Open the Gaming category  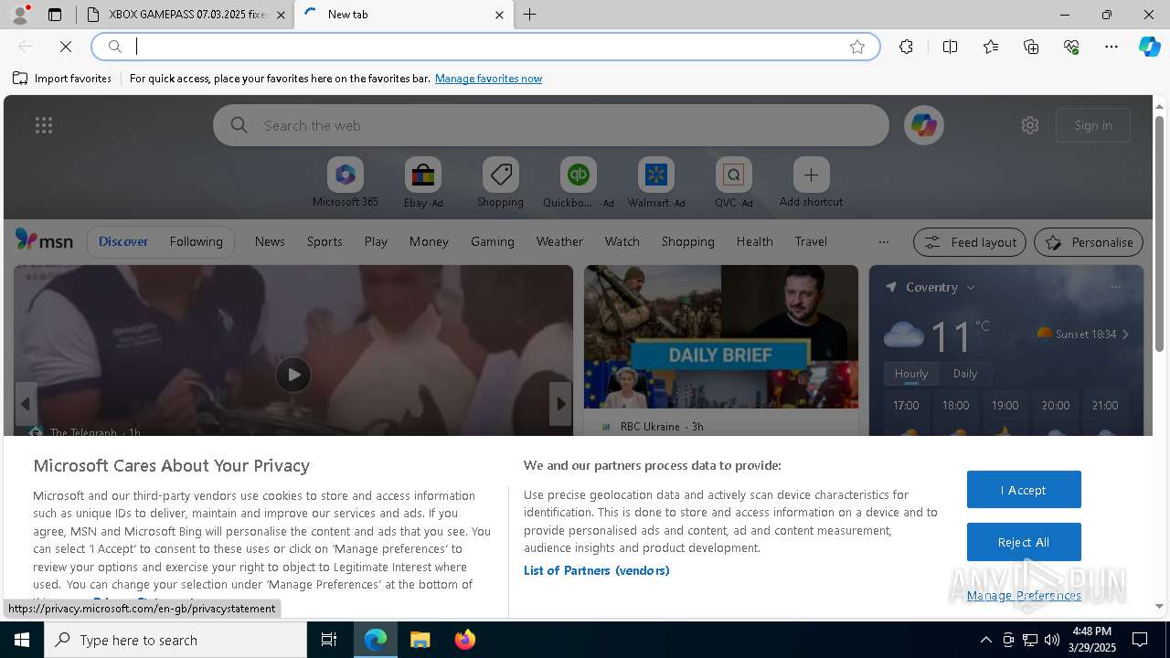493,241
